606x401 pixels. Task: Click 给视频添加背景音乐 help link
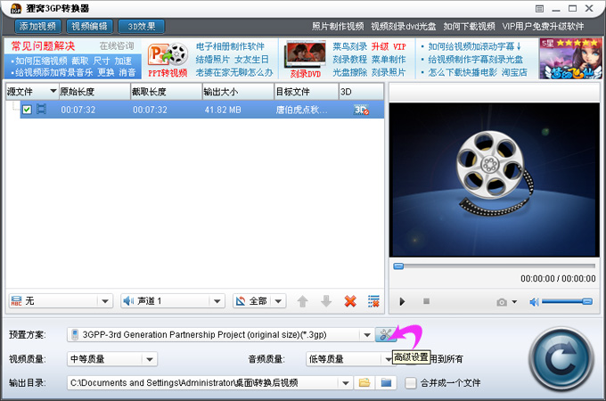[x=54, y=72]
